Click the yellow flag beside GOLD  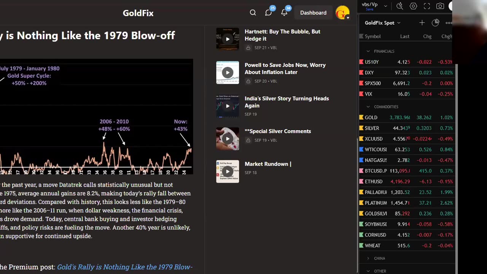(361, 118)
